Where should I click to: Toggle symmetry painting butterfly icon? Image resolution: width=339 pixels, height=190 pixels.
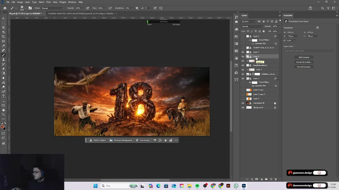(x=160, y=8)
